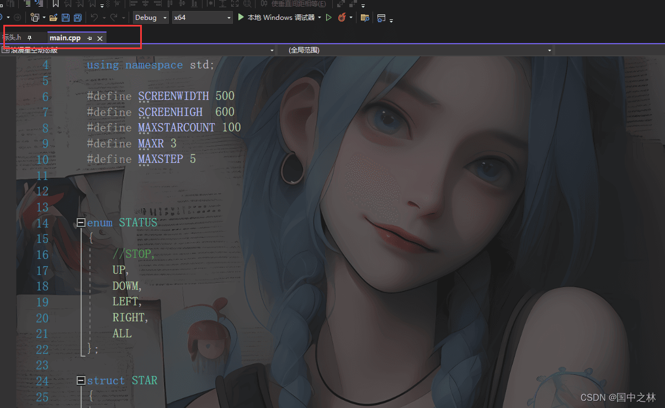Click the RIGHT enum value
This screenshot has width=665, height=408.
[x=131, y=317]
